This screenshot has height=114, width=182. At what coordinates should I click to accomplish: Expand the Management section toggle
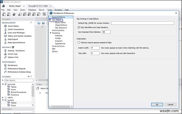[31, 23]
